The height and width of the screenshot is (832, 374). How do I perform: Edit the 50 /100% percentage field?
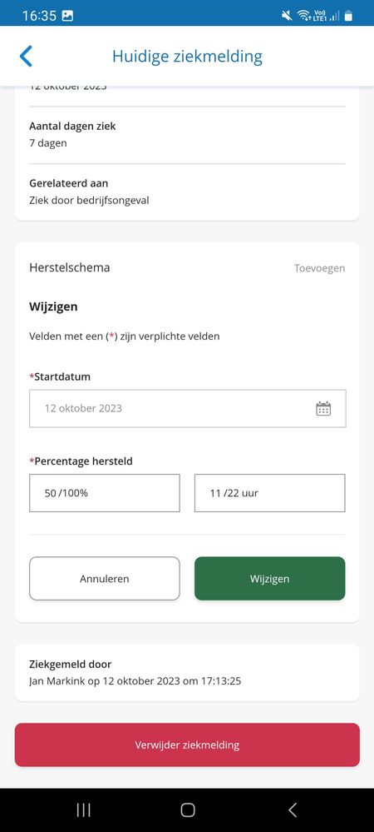click(105, 493)
